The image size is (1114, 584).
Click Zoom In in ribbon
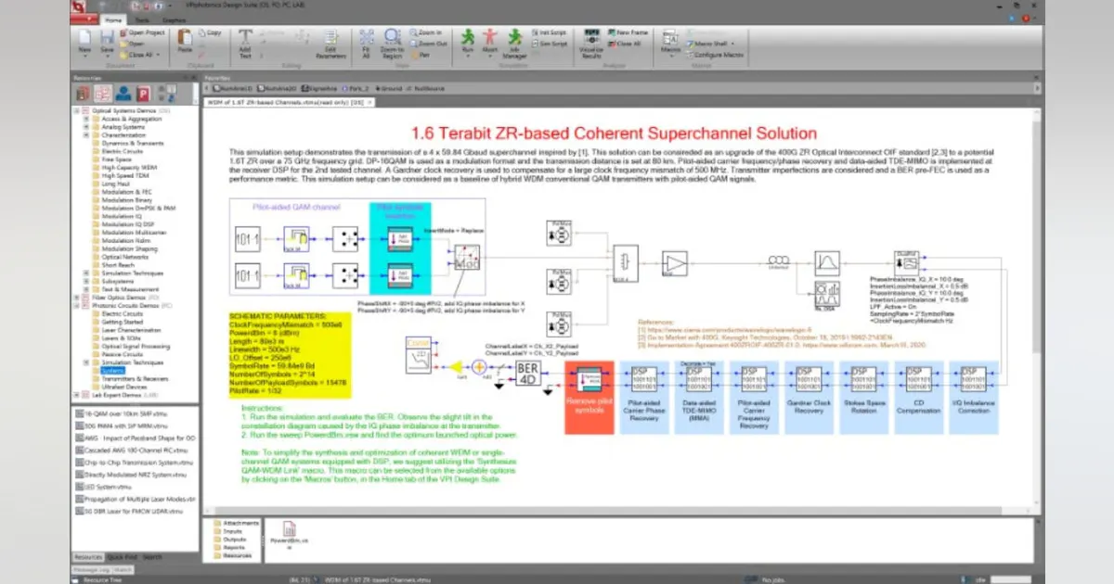click(425, 32)
